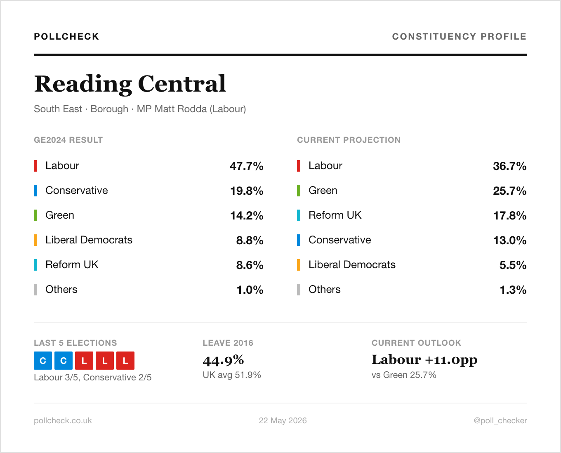Click the 22 May 2026 date
561x453 pixels.
(x=283, y=421)
